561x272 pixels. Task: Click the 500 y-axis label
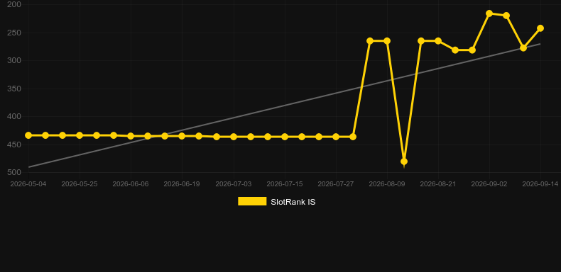point(14,172)
